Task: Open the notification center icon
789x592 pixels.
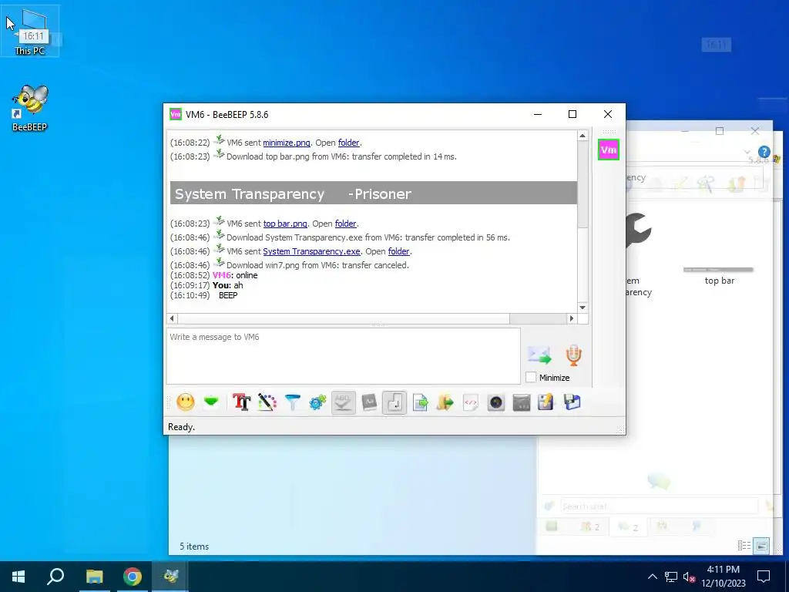Action: click(x=764, y=577)
